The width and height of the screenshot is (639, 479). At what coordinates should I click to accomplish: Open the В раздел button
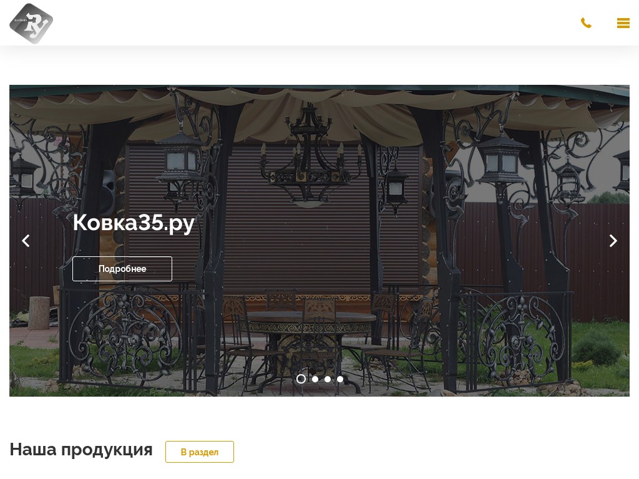point(200,452)
